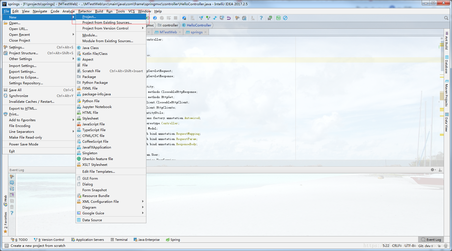The image size is (452, 251).
Task: Click Edit File Templates... menu entry
Action: (111, 171)
